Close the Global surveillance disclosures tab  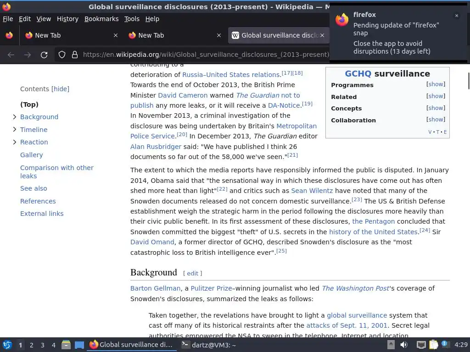[x=322, y=35]
